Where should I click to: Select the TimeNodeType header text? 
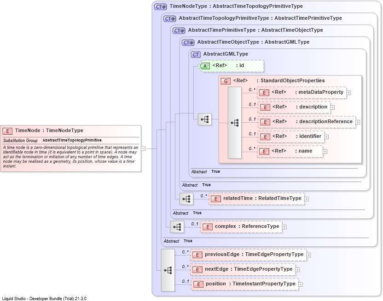236,6
